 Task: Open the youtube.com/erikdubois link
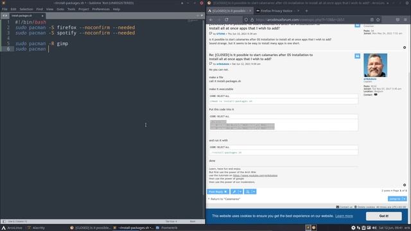click(255, 175)
